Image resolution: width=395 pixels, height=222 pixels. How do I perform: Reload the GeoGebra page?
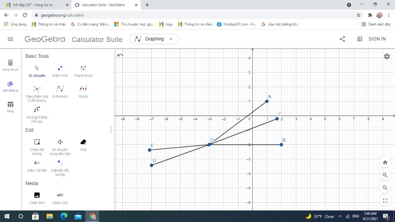[x=25, y=15]
